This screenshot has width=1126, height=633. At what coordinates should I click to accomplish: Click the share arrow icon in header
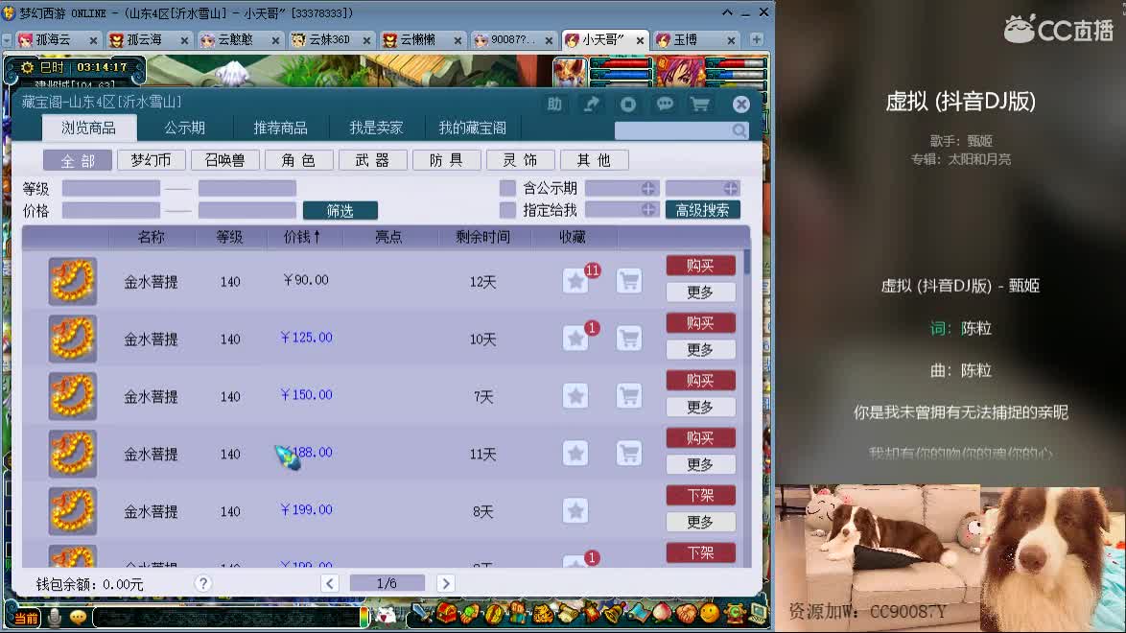click(591, 105)
